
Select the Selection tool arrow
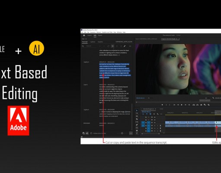point(137,111)
